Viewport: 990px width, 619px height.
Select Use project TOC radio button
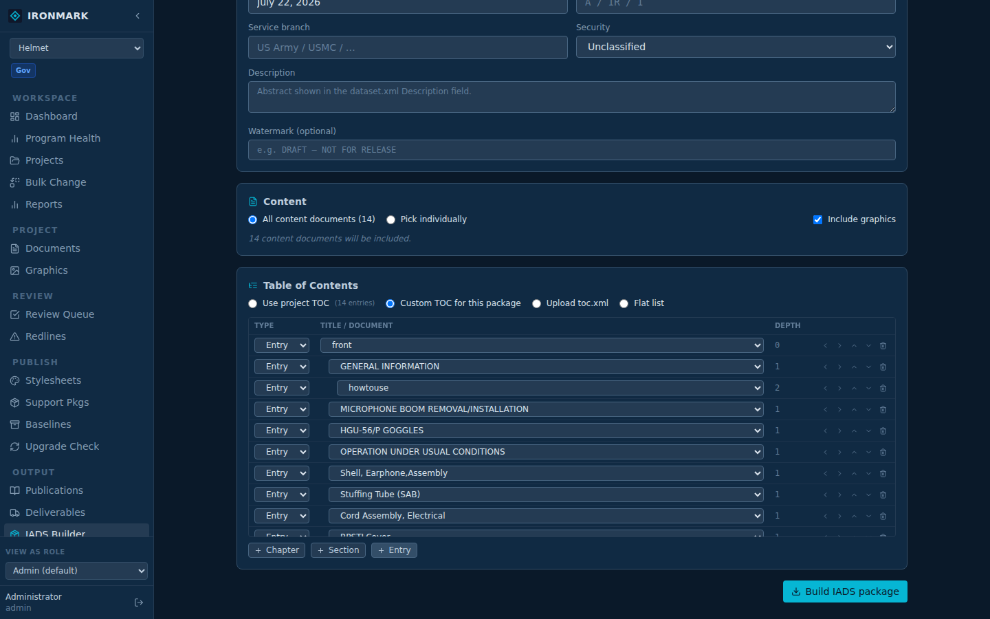click(x=253, y=304)
